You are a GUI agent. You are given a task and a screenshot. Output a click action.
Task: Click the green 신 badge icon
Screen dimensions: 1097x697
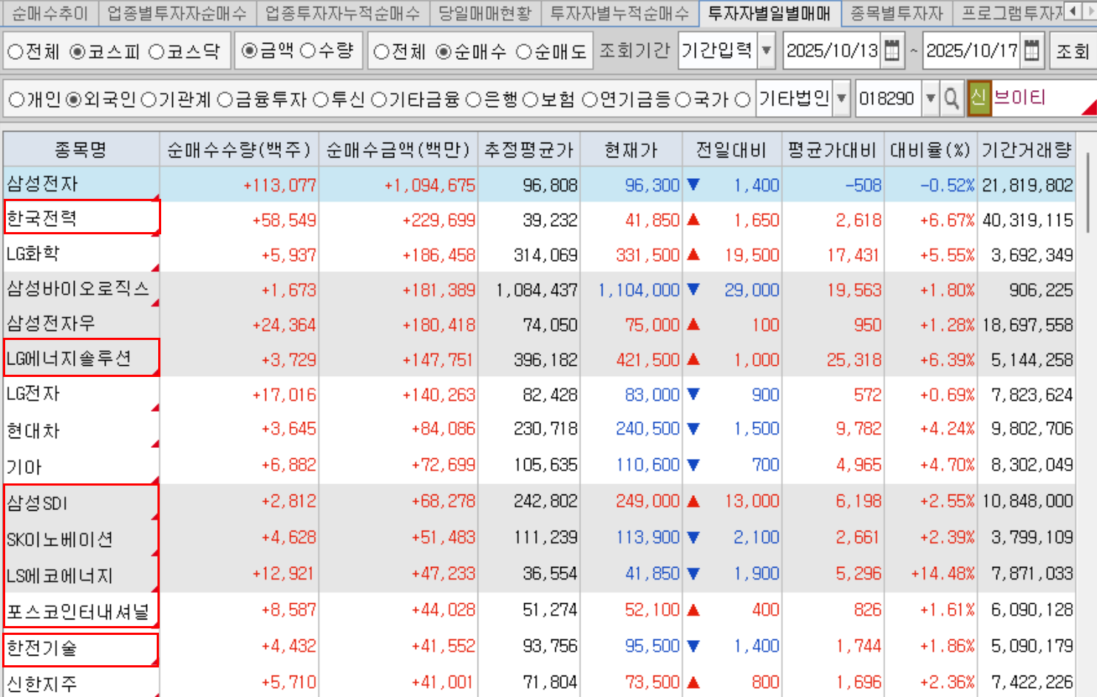[979, 98]
